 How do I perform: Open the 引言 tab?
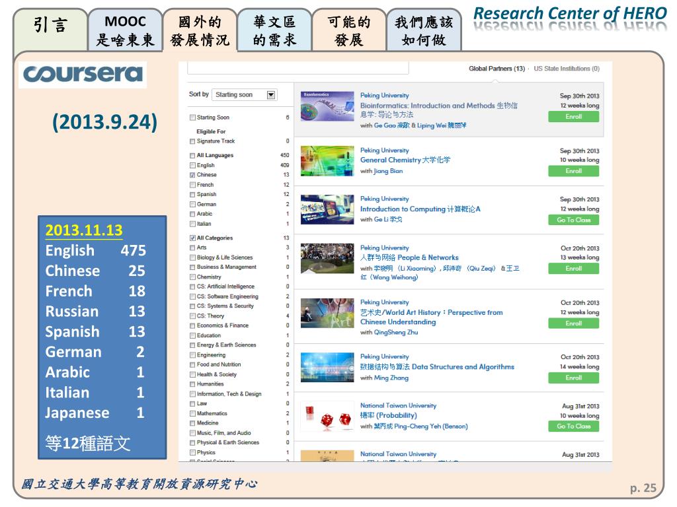[50, 30]
